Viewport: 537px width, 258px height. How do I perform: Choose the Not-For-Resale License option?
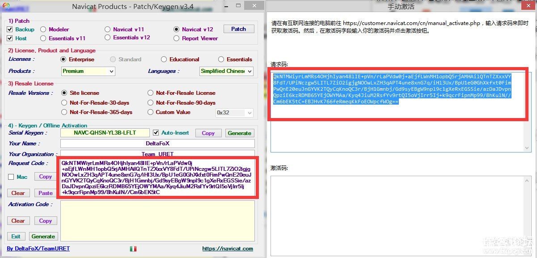click(150, 93)
